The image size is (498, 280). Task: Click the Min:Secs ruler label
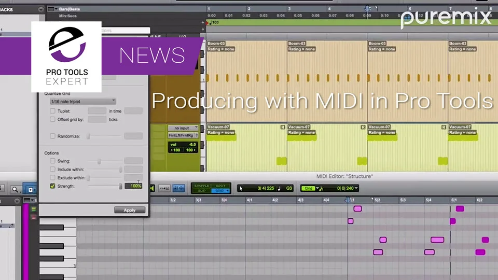[67, 16]
